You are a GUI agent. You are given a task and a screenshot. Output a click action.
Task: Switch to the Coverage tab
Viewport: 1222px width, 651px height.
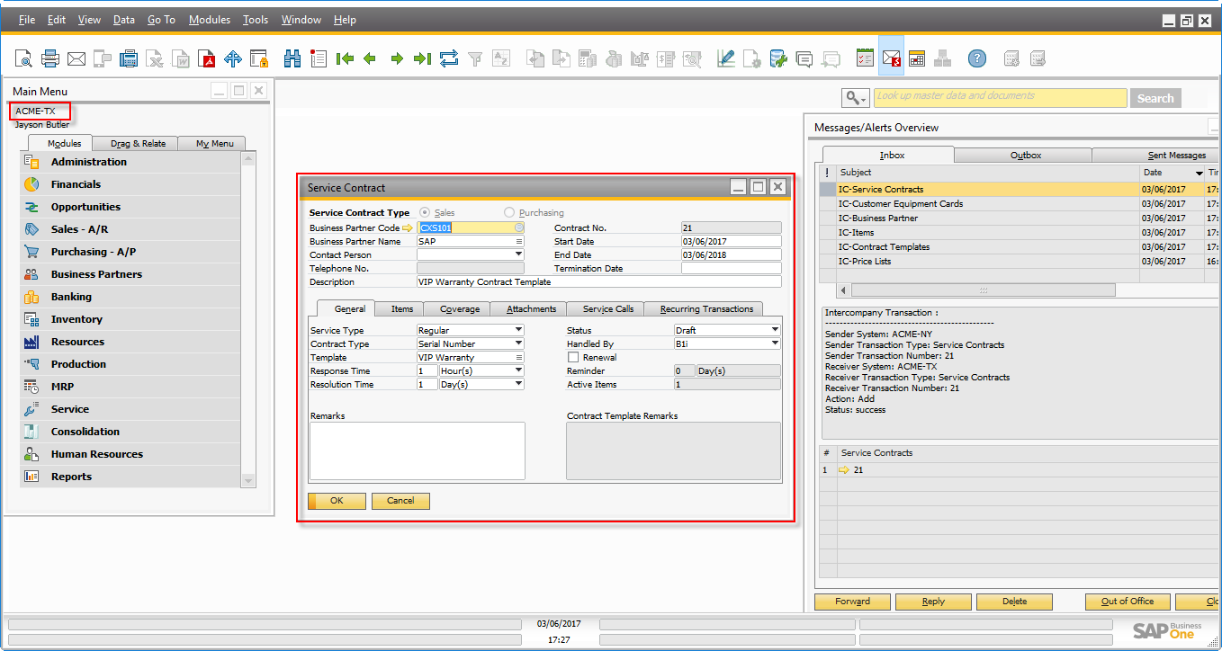pos(460,309)
